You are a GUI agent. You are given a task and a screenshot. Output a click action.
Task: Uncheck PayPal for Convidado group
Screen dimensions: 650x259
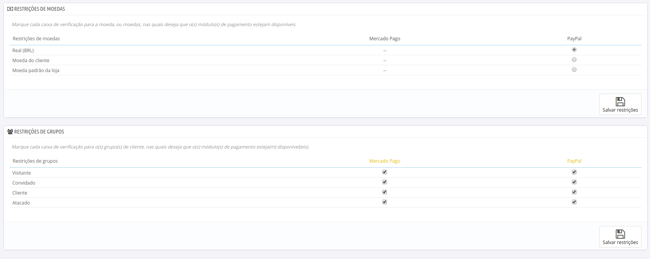[x=574, y=182]
